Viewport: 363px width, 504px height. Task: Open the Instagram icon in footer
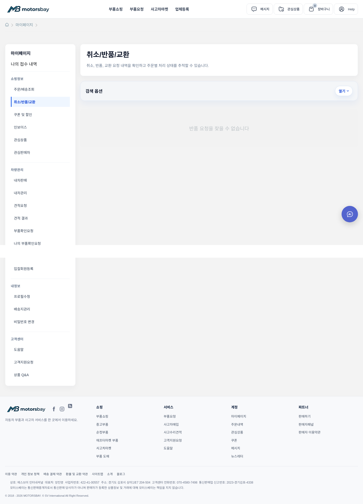[62, 409]
